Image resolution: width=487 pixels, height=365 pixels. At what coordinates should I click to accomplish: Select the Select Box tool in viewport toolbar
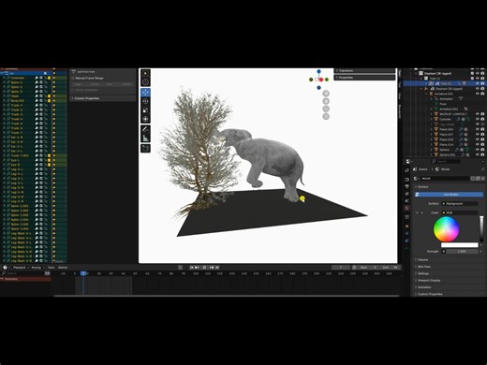[x=145, y=73]
